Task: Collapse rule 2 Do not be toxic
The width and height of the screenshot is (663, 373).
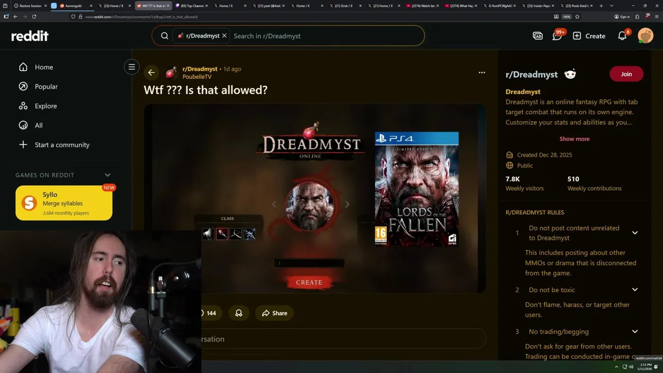Action: 635,290
